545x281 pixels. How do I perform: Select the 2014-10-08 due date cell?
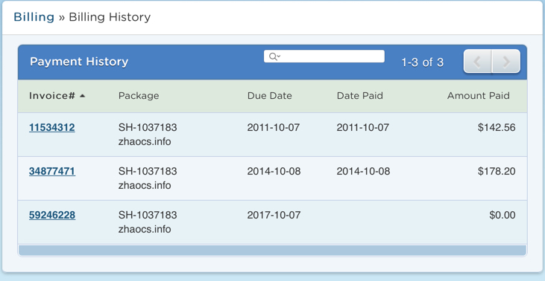coord(274,172)
